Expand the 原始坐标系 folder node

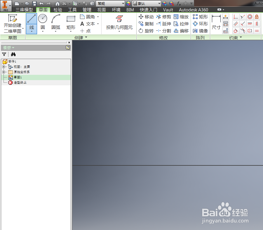pyautogui.click(x=4, y=72)
